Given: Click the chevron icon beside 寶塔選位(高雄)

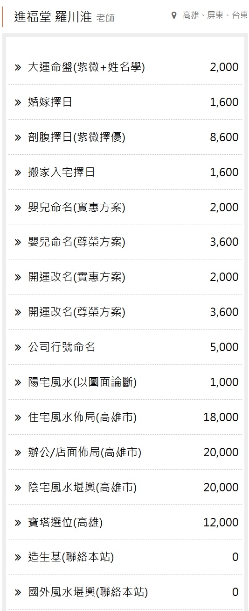Looking at the screenshot, I should click(x=18, y=522).
